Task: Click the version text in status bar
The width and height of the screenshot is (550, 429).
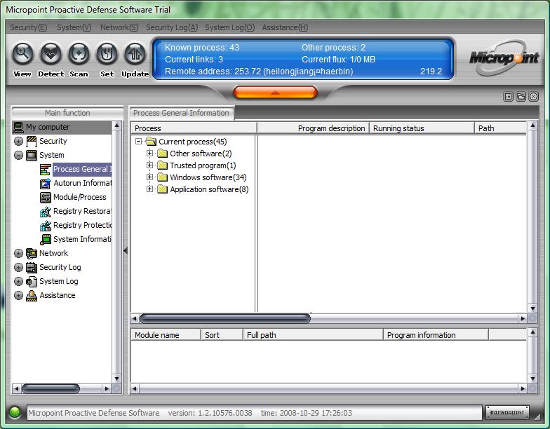Action: click(210, 413)
